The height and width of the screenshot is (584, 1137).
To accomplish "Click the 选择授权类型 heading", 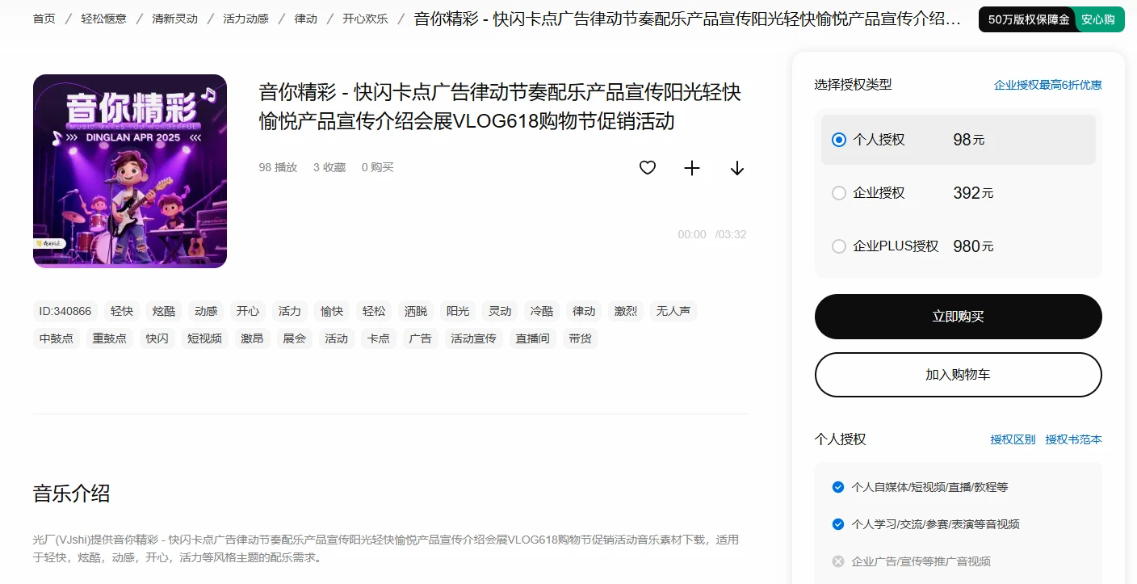I will pos(854,84).
